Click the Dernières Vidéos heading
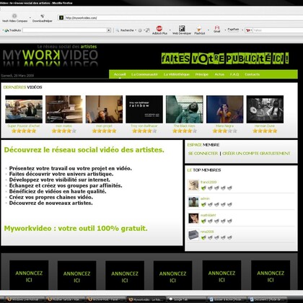This screenshot has height=303, width=303. 22,87
